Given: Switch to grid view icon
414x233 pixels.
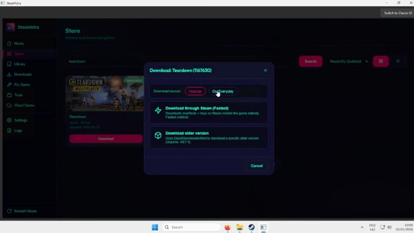Looking at the screenshot, I should pos(381,61).
